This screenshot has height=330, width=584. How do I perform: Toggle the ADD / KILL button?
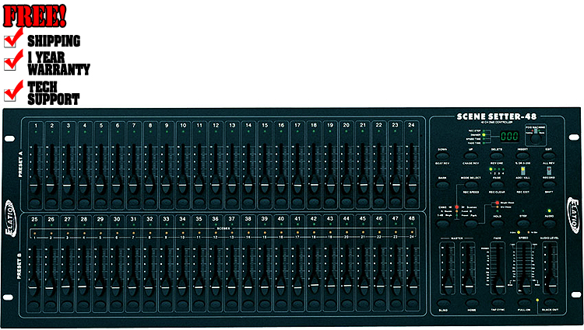522,185
